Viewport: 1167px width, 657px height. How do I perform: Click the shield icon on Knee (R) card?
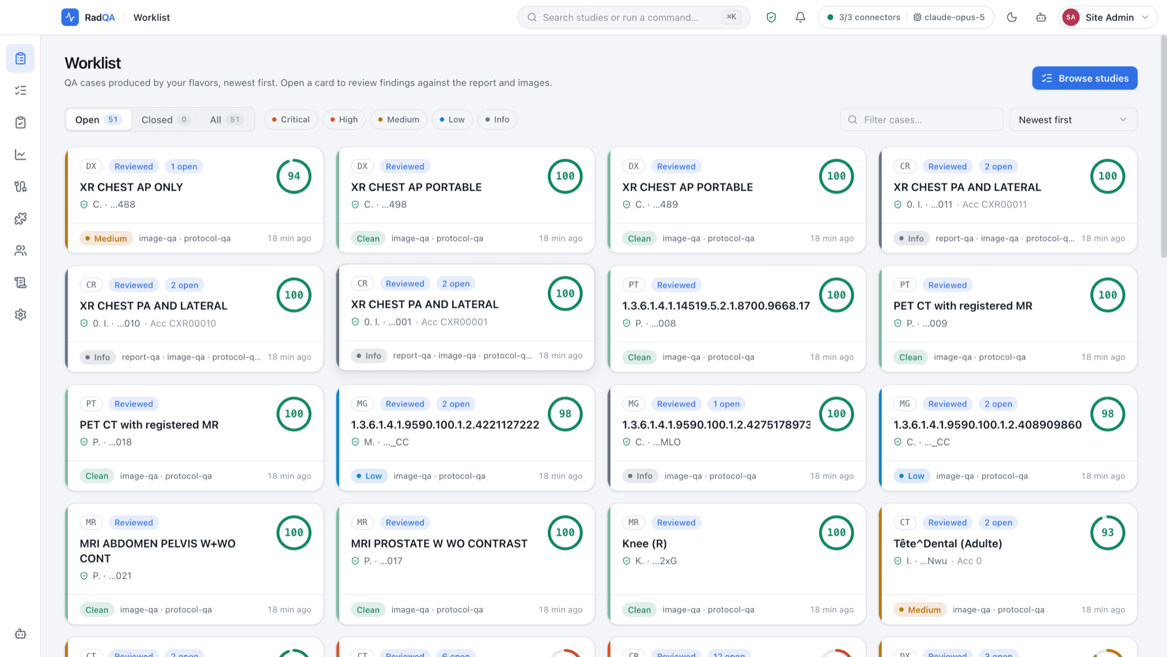[627, 561]
